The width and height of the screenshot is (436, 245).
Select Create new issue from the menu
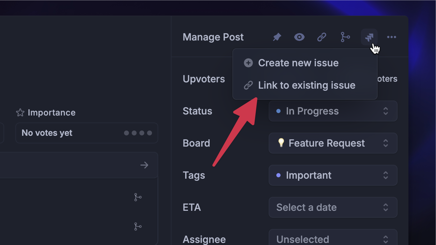point(298,63)
